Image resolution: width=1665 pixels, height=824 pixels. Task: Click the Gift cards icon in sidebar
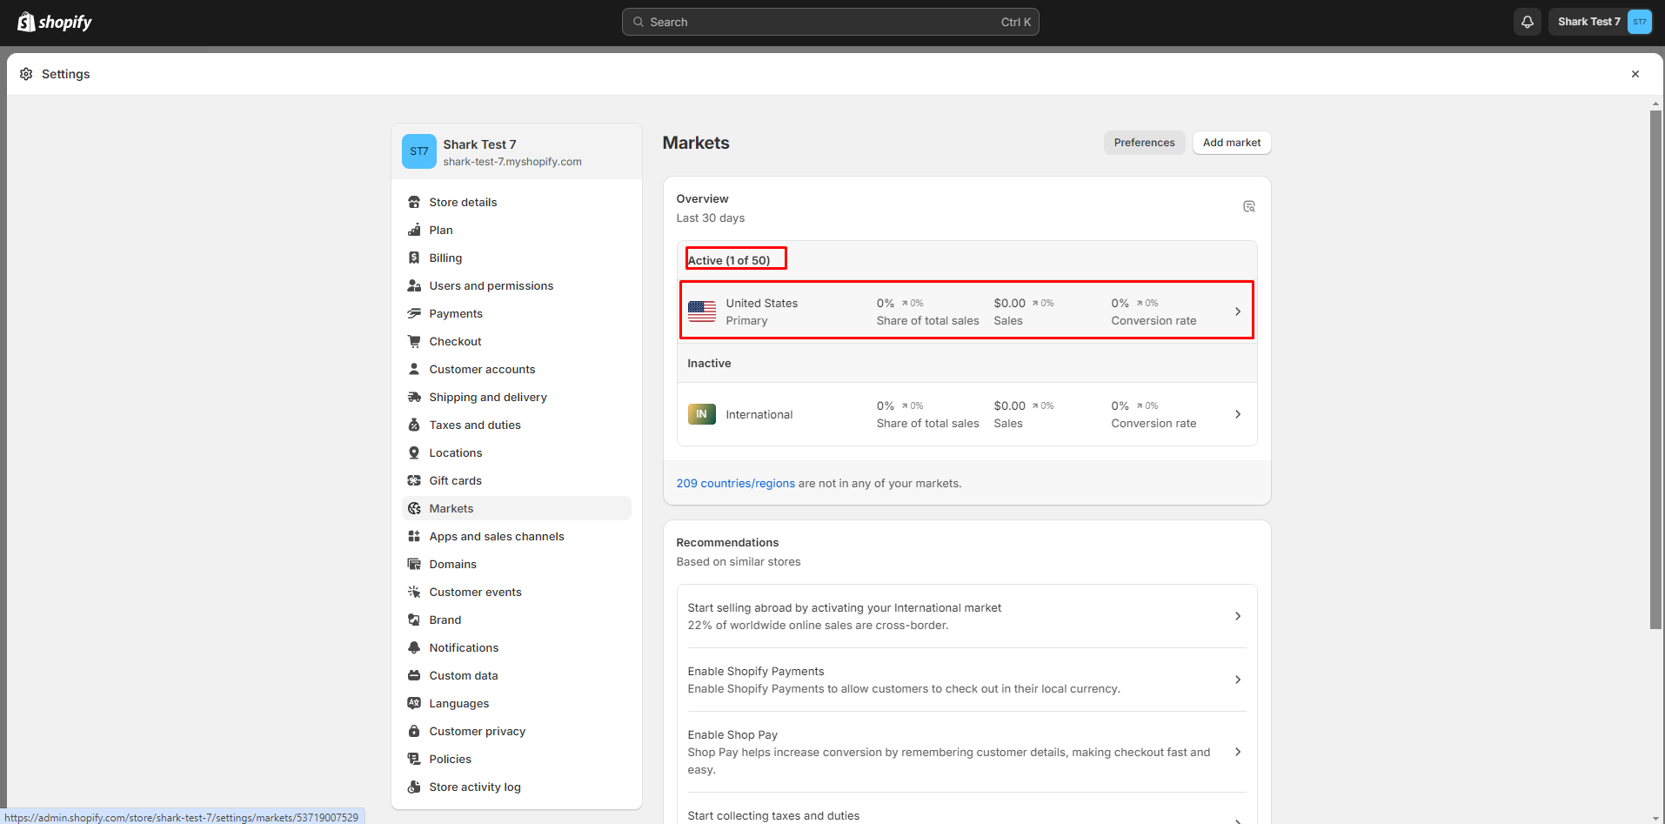[414, 481]
